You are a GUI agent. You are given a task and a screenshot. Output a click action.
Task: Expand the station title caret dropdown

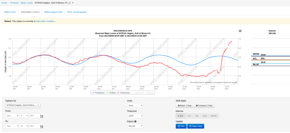(x=73, y=3)
